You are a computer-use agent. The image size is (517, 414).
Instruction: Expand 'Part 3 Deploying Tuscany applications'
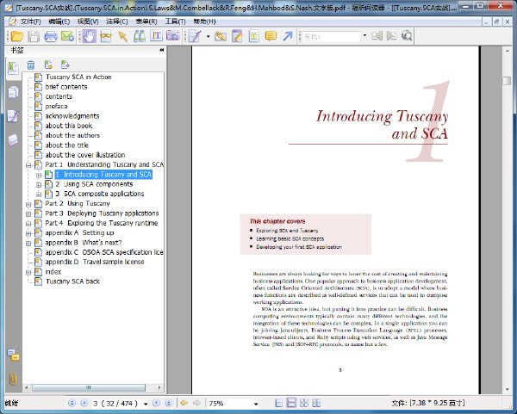[28, 213]
